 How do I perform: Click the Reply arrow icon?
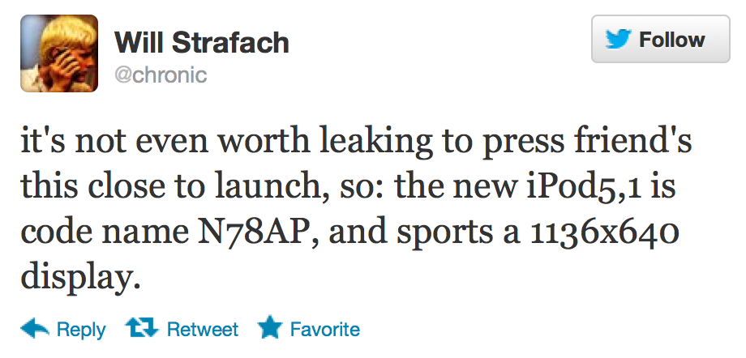tap(35, 328)
